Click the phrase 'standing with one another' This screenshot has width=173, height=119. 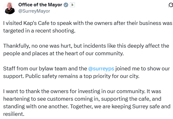point(36,106)
